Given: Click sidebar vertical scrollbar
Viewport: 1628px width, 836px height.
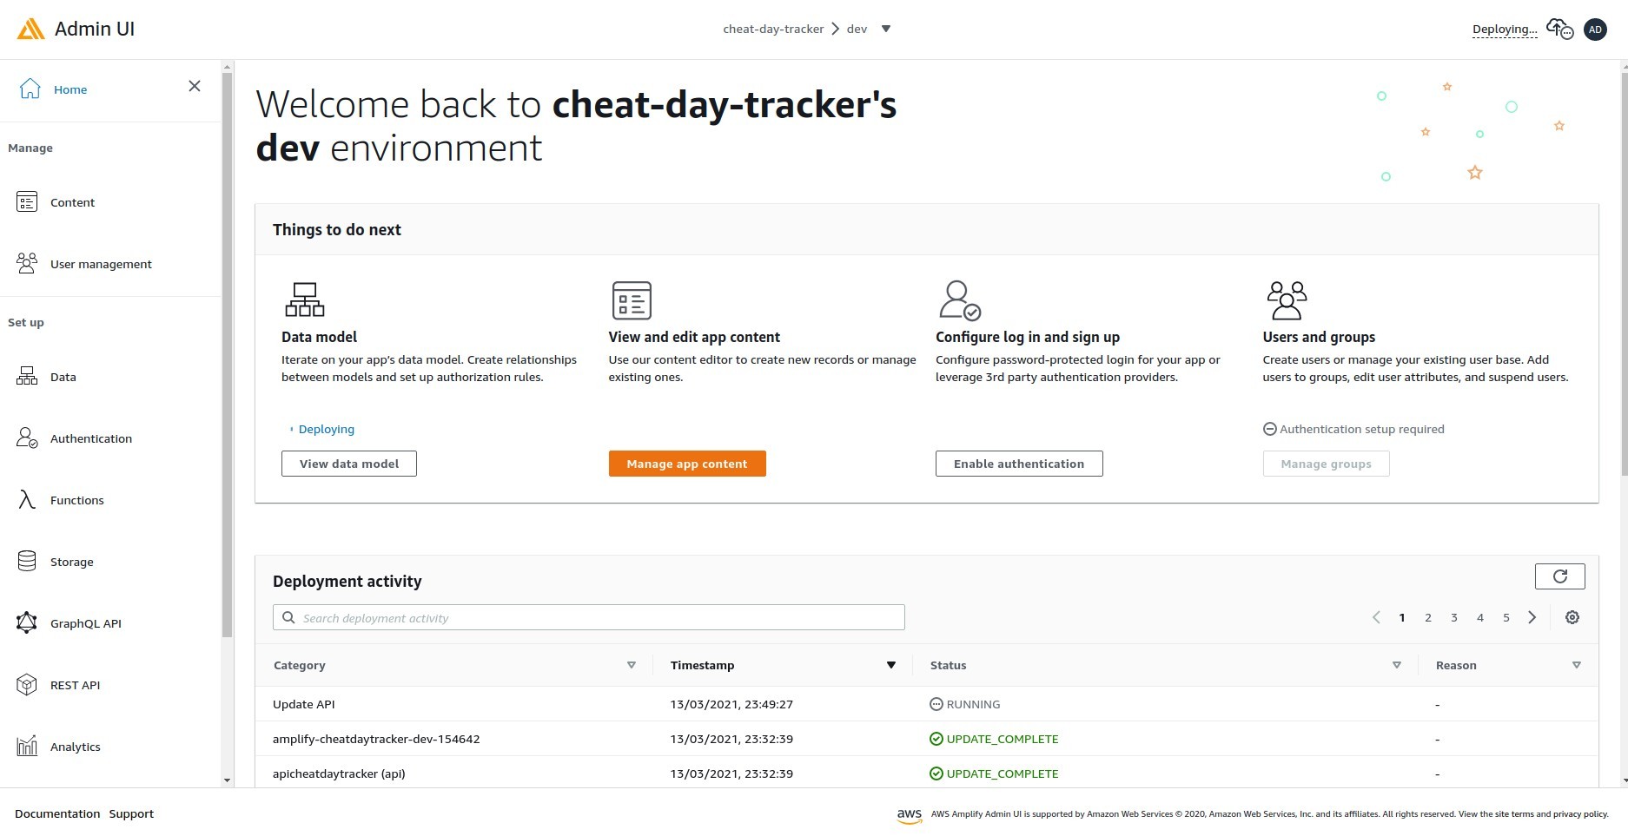Looking at the screenshot, I should (x=228, y=354).
